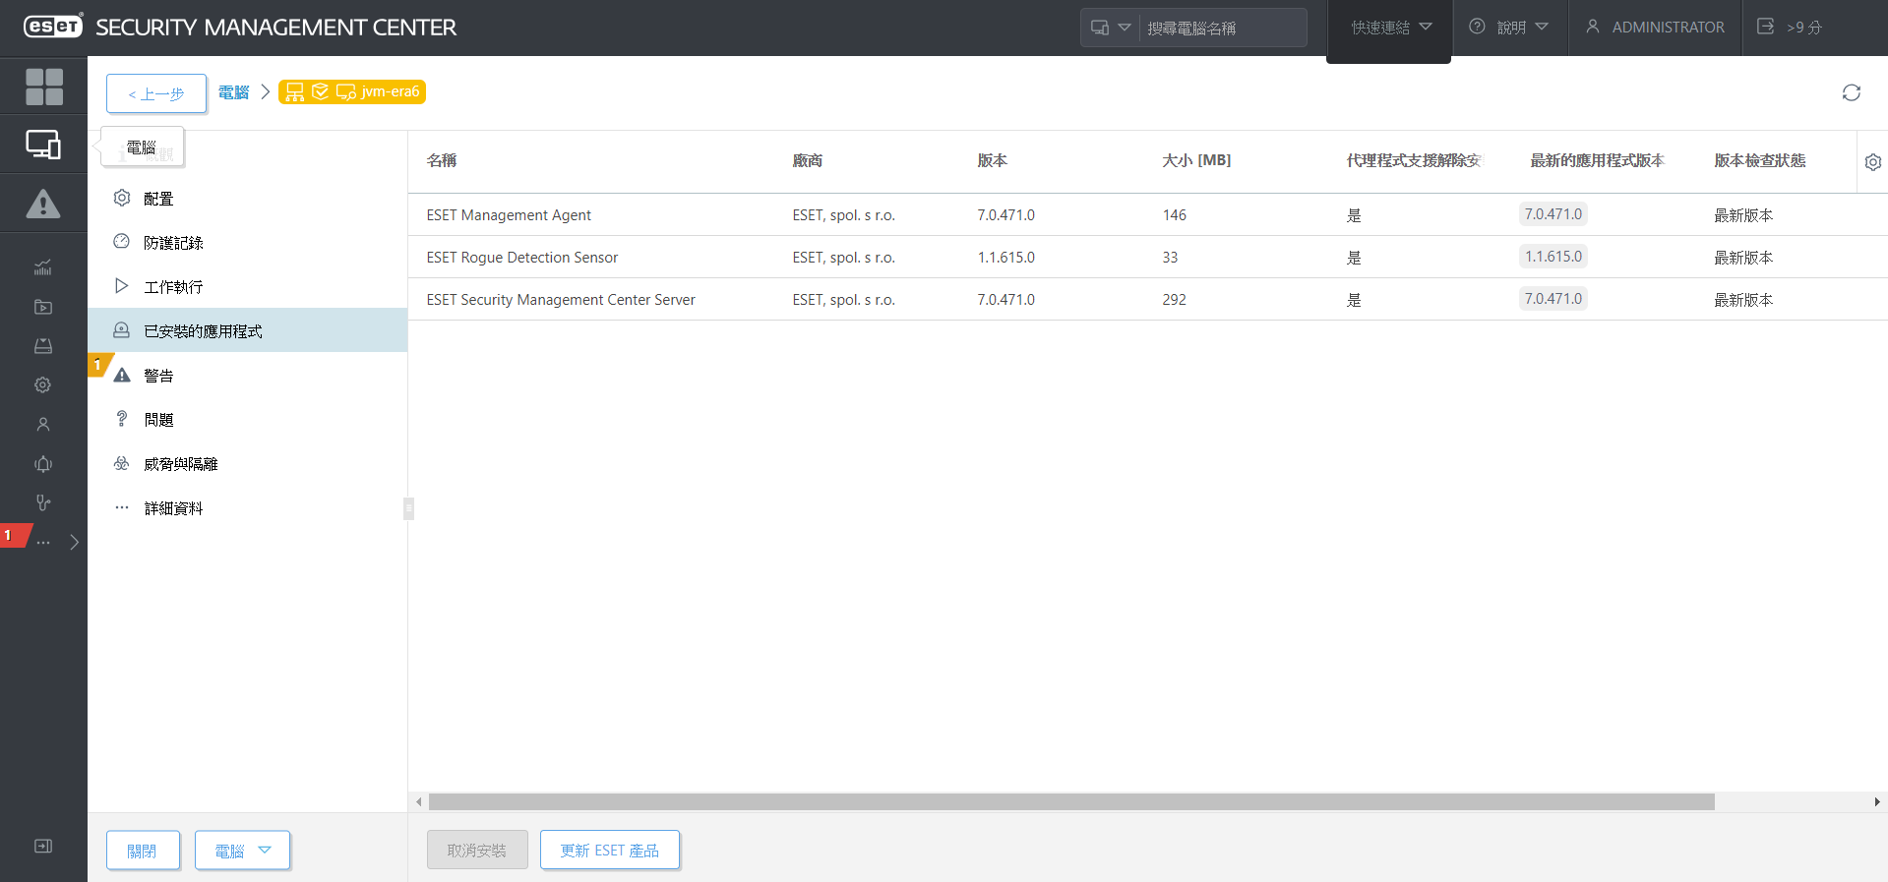The width and height of the screenshot is (1888, 882).
Task: Sort by the 最新的應用程式版本 column header
Action: click(x=1597, y=160)
